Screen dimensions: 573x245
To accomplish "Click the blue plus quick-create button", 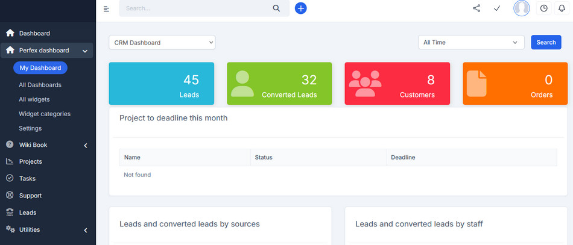I will click(301, 8).
